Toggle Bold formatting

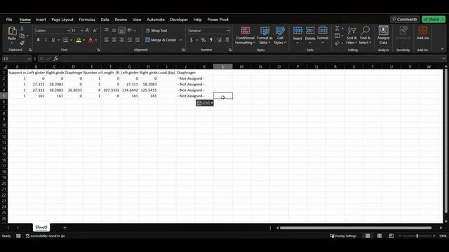38,40
